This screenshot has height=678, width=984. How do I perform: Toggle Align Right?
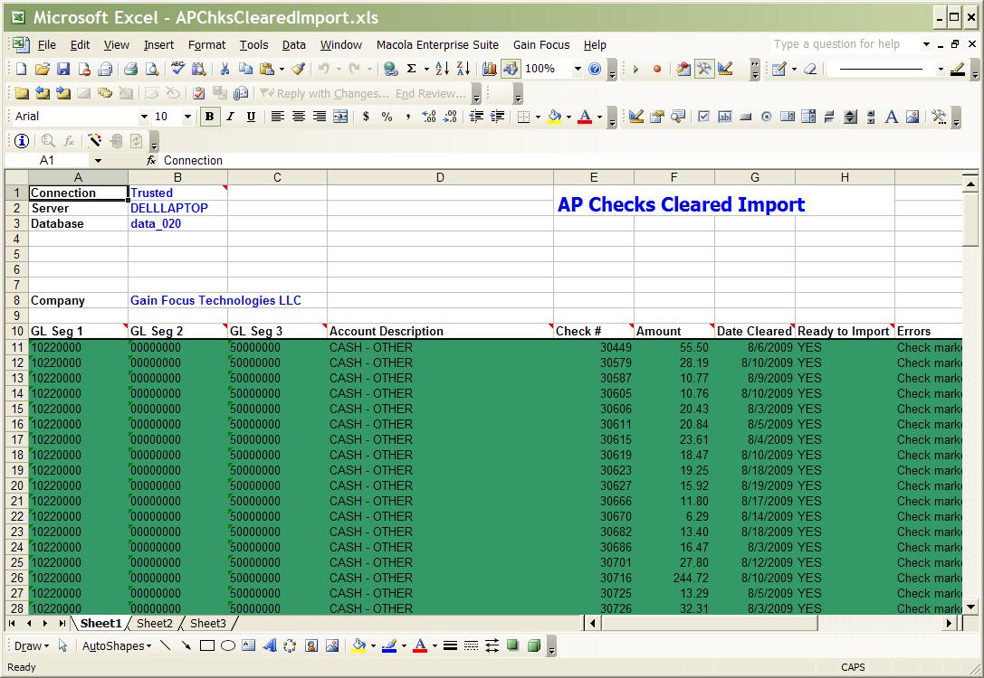pos(320,117)
